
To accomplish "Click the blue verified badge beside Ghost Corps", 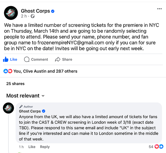I will [x=53, y=11].
